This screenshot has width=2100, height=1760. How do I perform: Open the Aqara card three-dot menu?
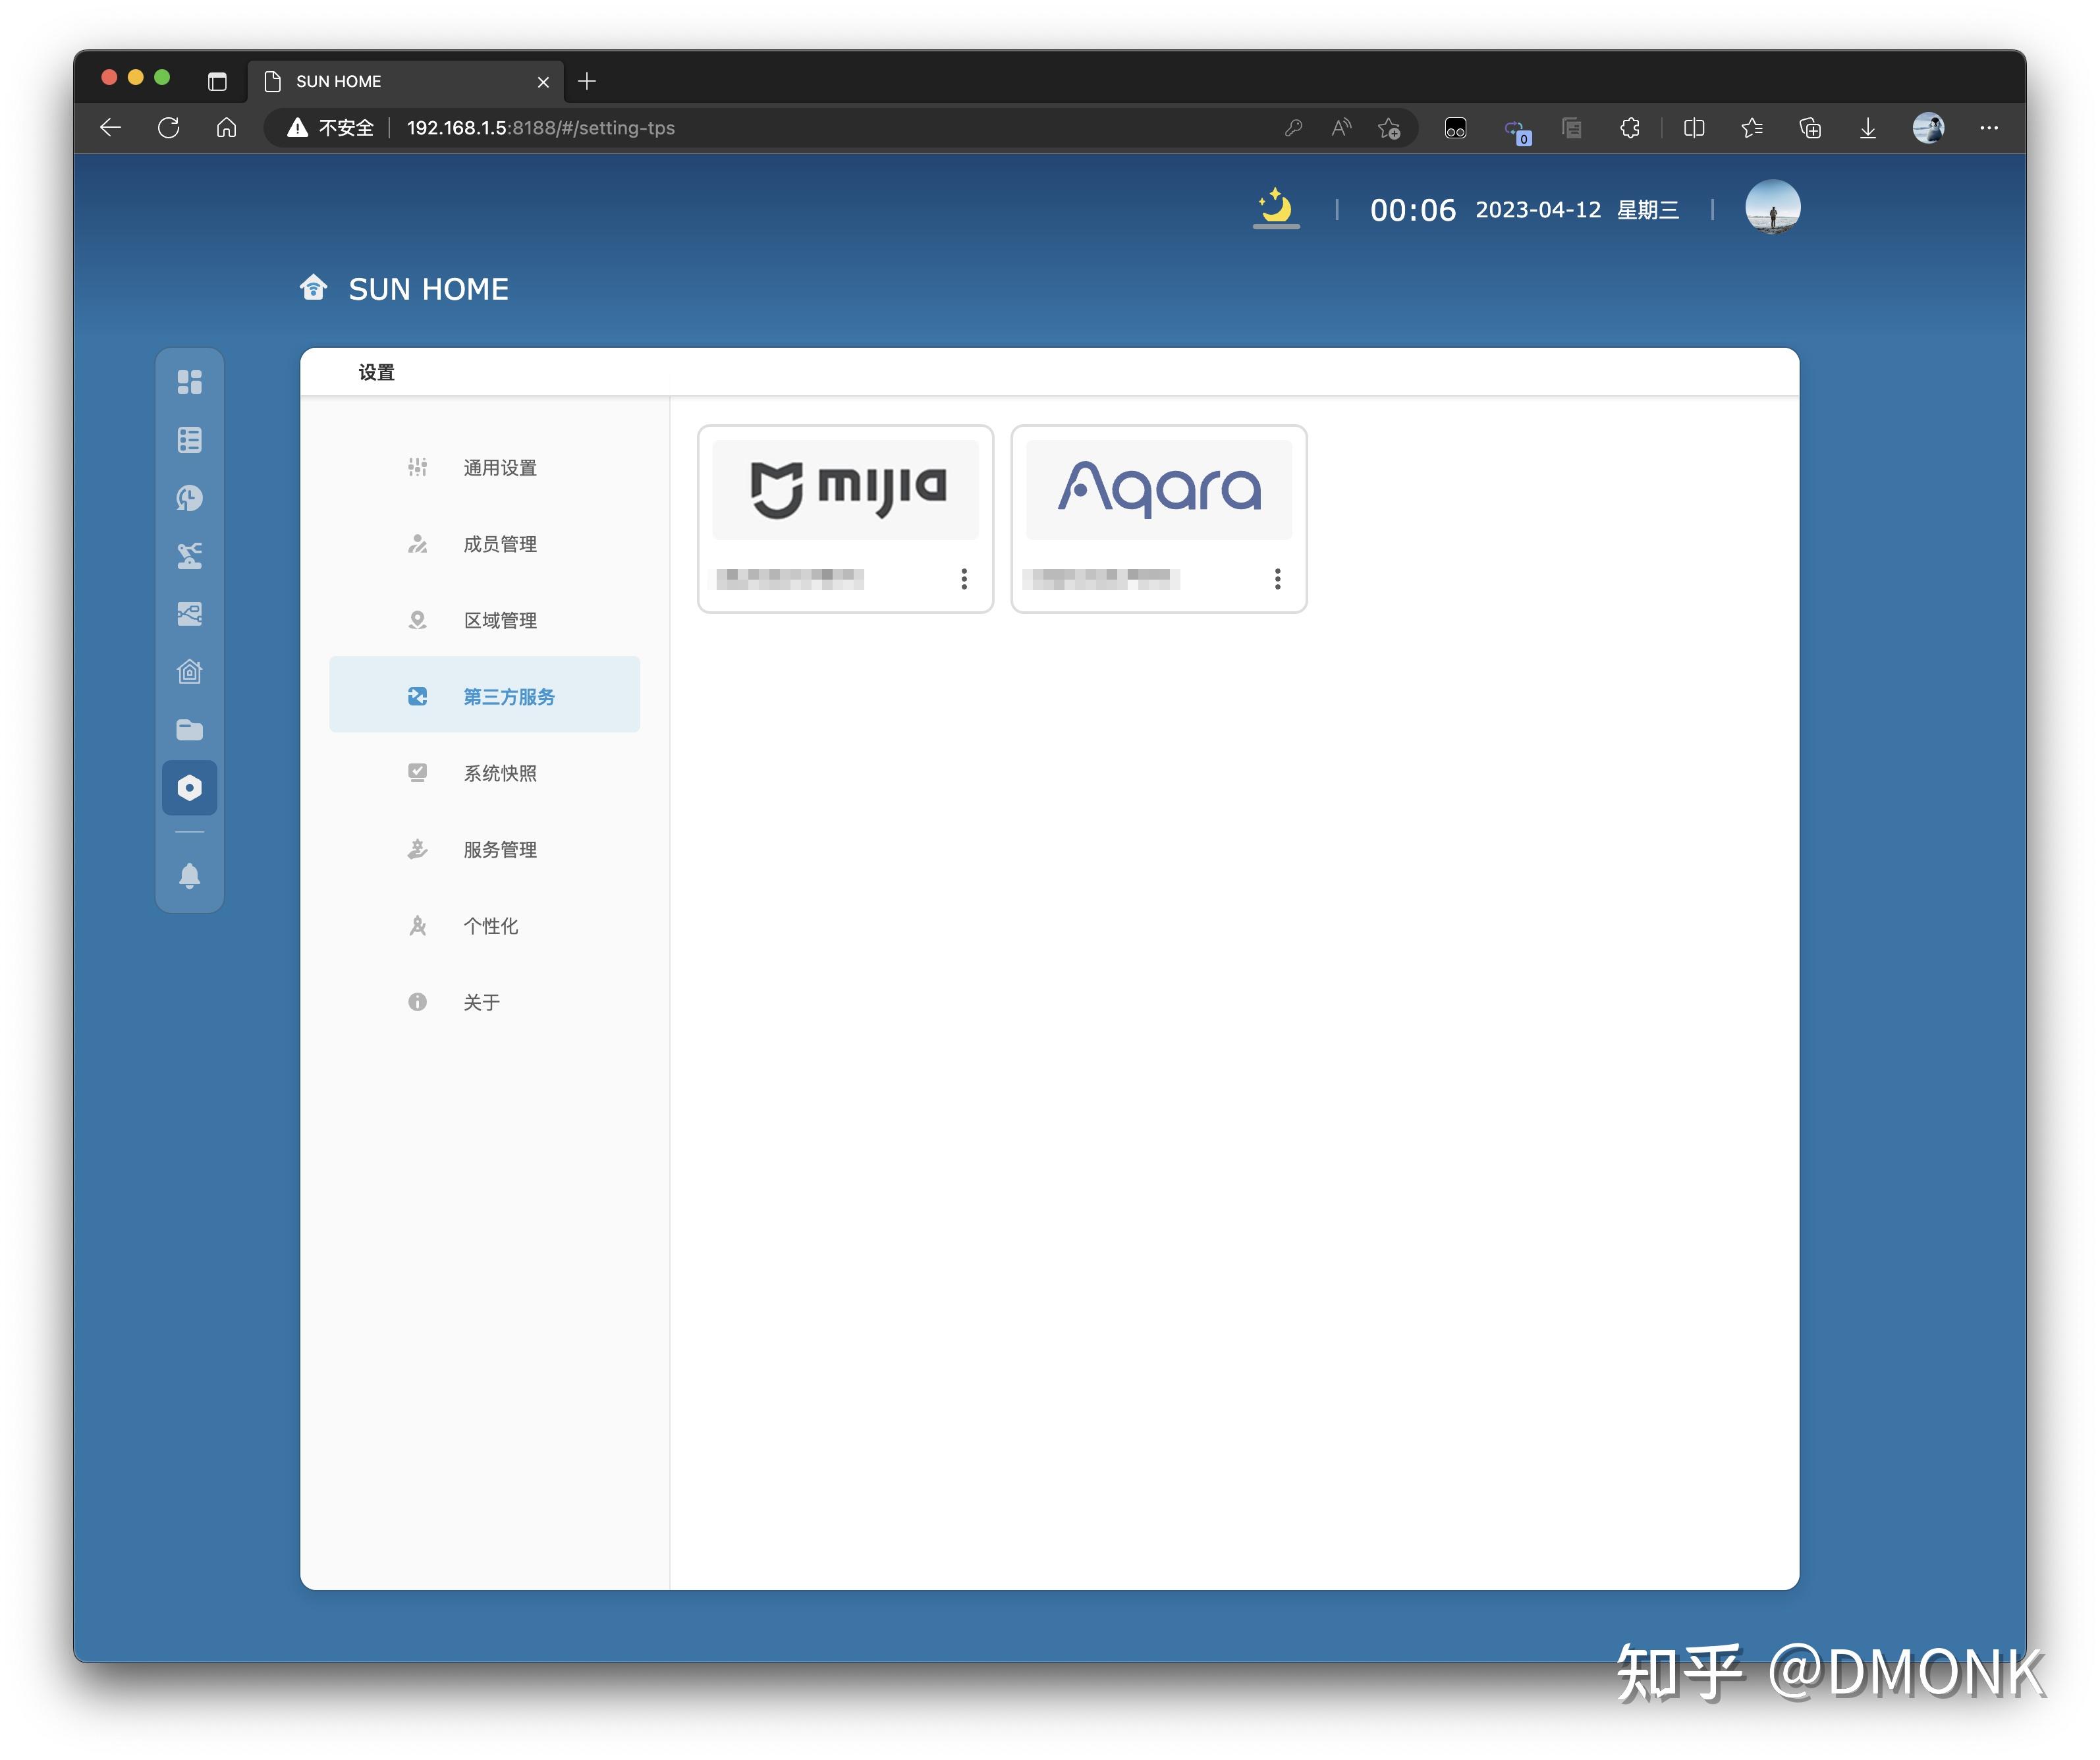tap(1277, 579)
